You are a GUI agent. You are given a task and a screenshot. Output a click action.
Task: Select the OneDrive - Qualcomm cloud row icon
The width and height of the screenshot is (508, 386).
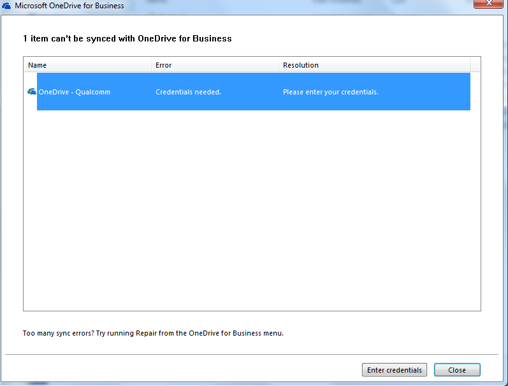[x=32, y=92]
